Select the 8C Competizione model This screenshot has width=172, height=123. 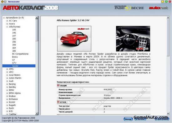[x=20, y=54]
